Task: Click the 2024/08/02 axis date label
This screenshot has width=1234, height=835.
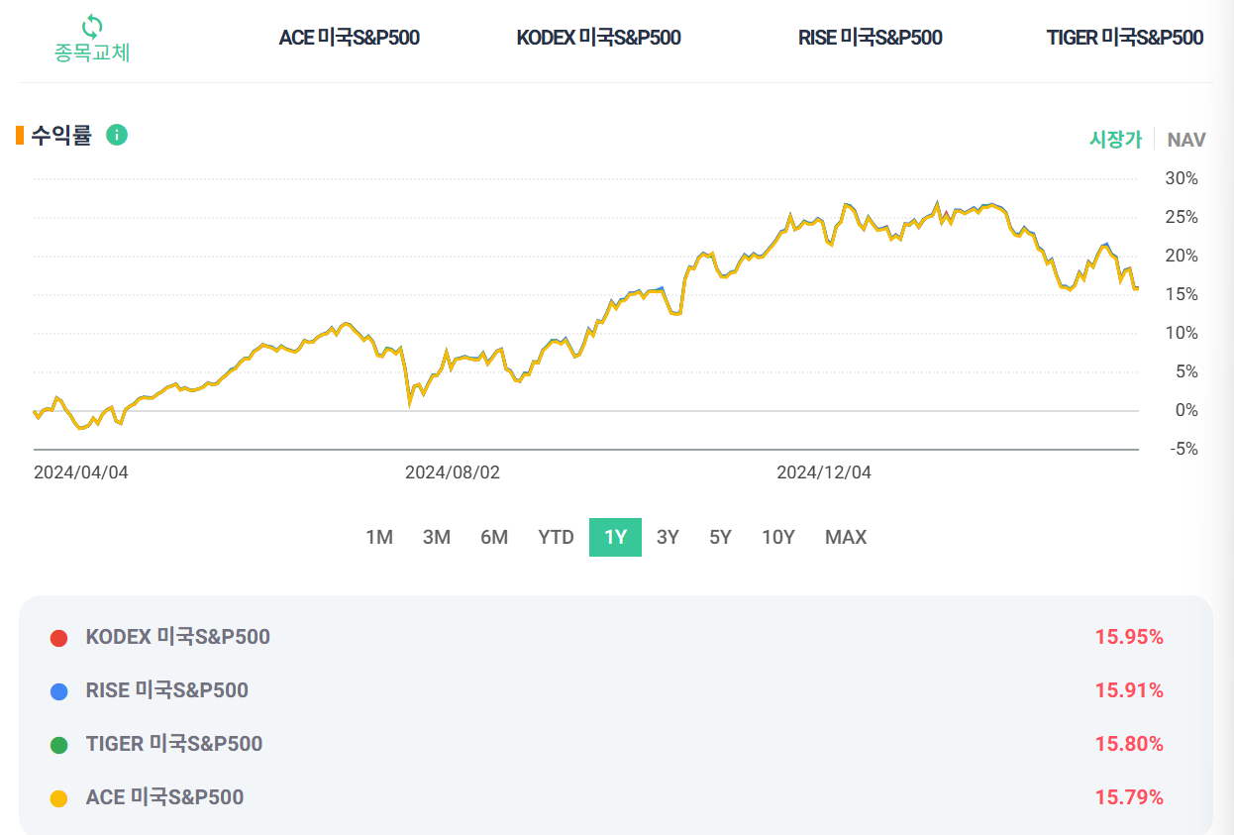Action: 453,472
